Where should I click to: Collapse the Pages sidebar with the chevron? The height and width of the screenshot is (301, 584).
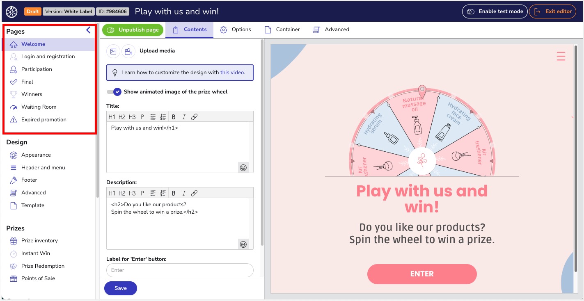coord(88,30)
